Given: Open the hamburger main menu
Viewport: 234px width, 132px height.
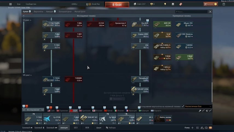Looking at the screenshot, I should (x=10, y=4).
